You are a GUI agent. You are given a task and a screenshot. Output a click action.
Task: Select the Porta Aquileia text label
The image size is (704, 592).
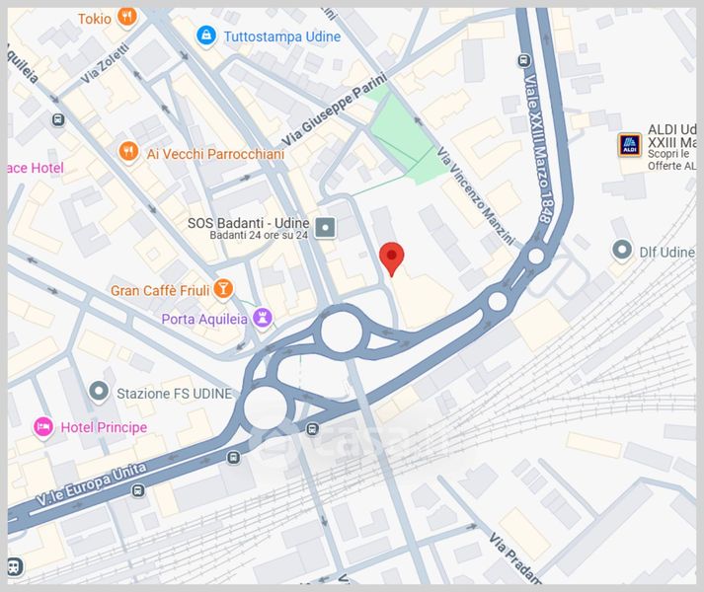[x=204, y=319]
